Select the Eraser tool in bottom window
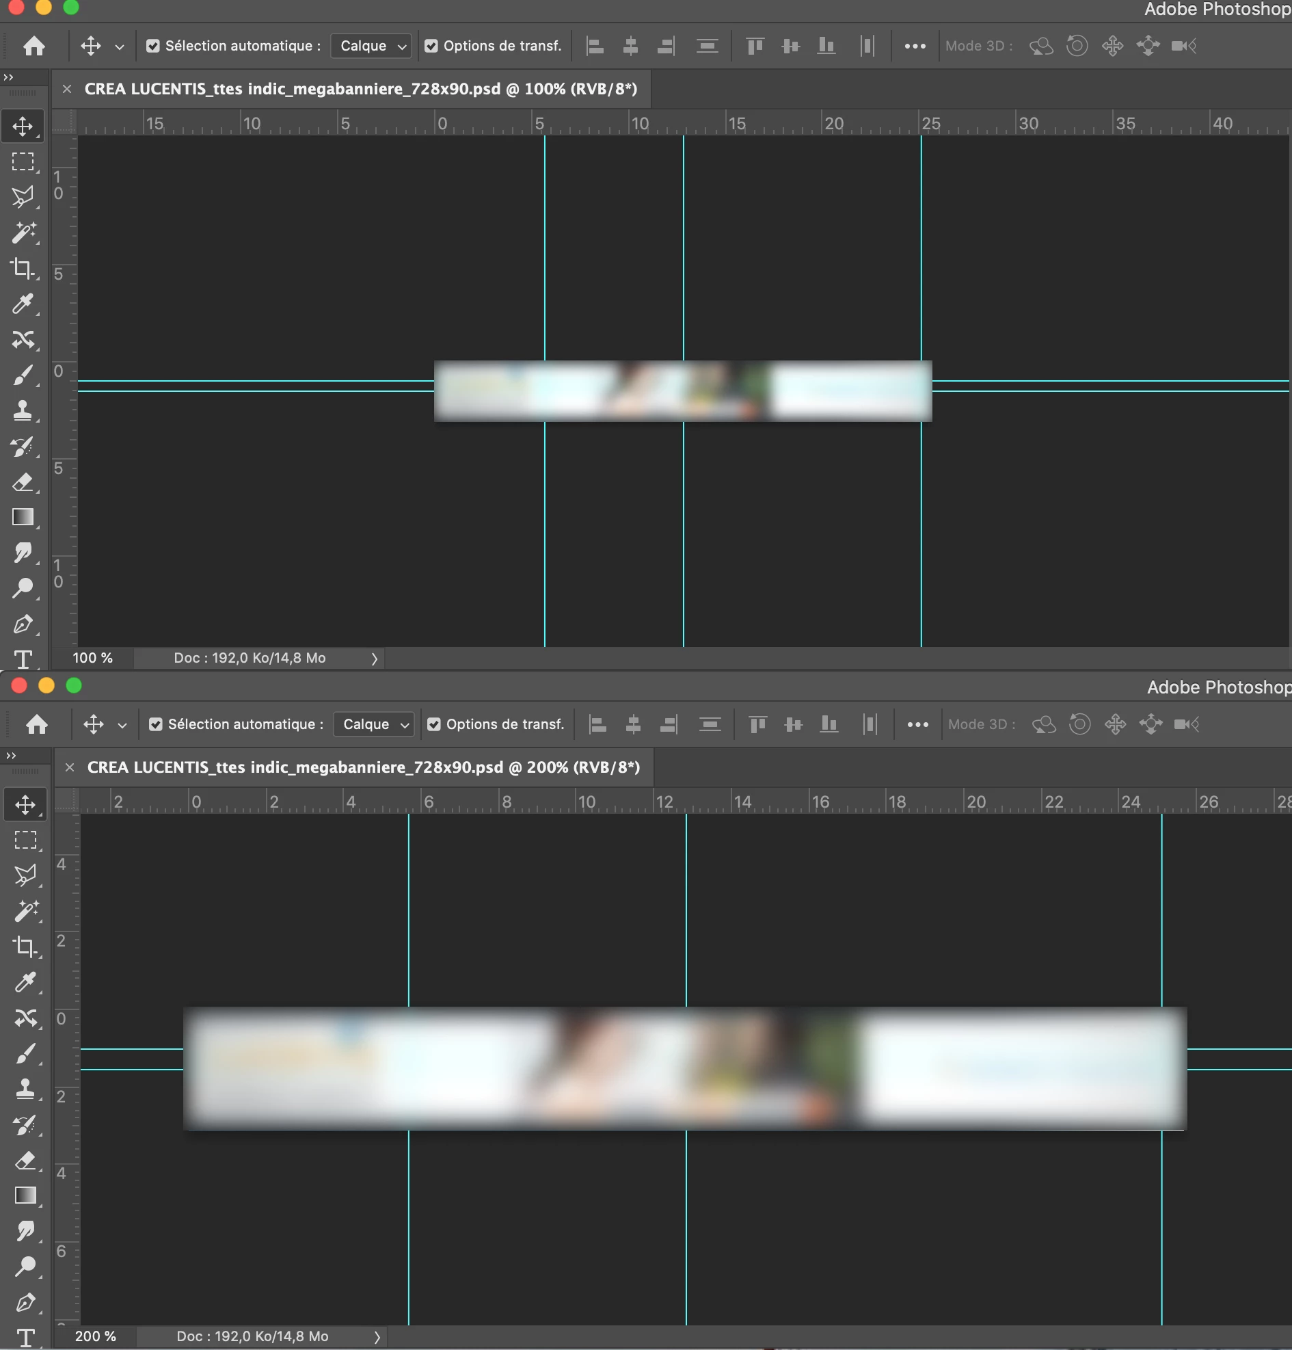The height and width of the screenshot is (1350, 1292). pyautogui.click(x=25, y=1161)
